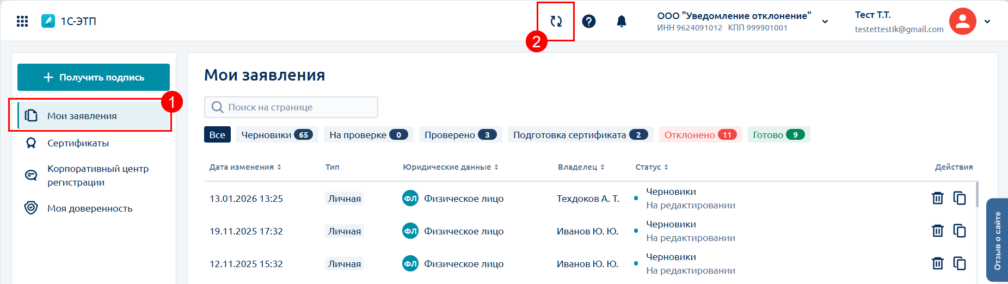Open Моя доверенность in the sidebar

point(90,208)
